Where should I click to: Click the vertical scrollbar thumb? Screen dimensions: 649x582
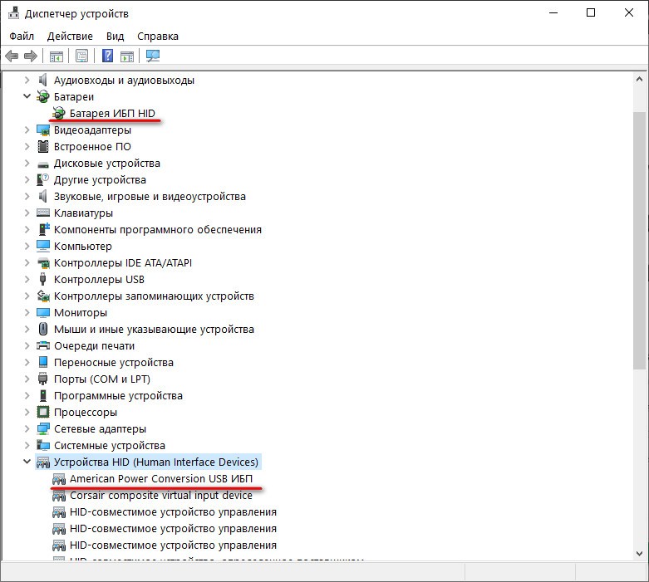pos(639,240)
